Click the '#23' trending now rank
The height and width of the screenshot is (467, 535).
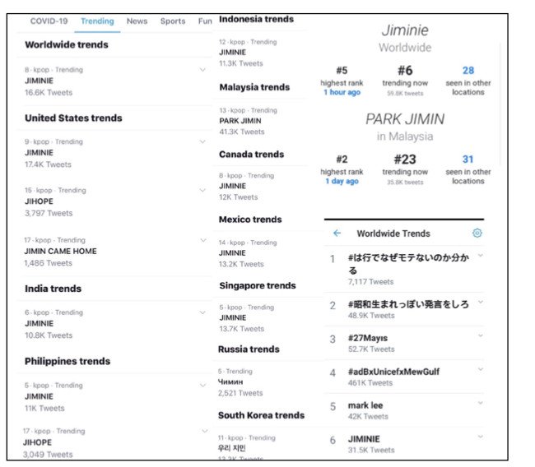[x=405, y=160]
